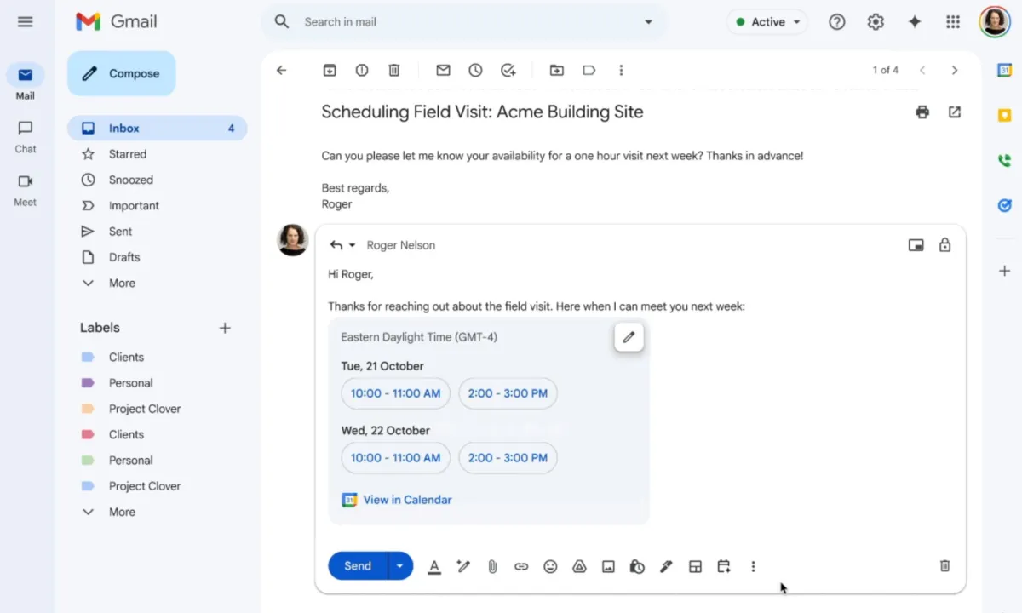
Task: Select the 2:00 - 3:00 PM slot on Wednesday
Action: [x=508, y=458]
